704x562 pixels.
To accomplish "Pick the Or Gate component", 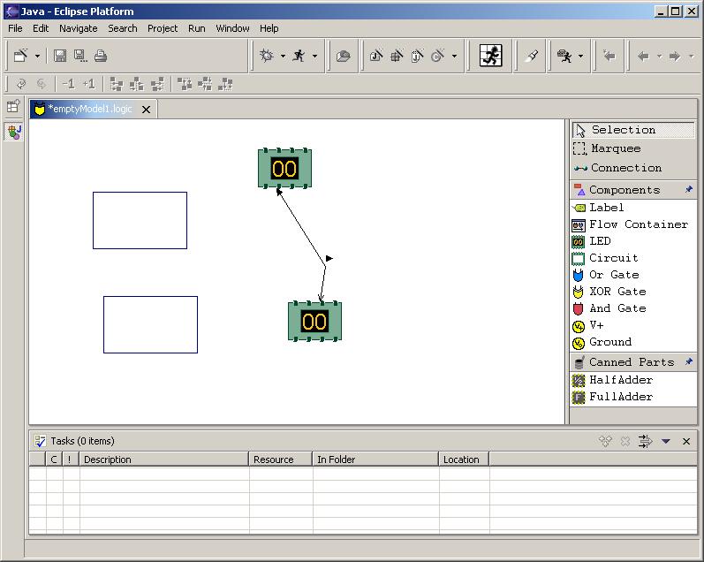I will (x=633, y=275).
